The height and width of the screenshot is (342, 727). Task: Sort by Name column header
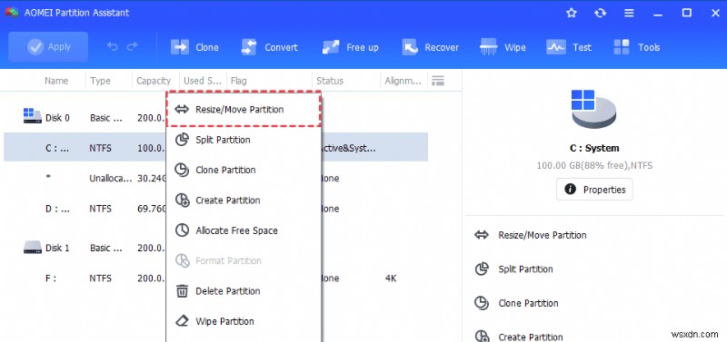tap(56, 81)
